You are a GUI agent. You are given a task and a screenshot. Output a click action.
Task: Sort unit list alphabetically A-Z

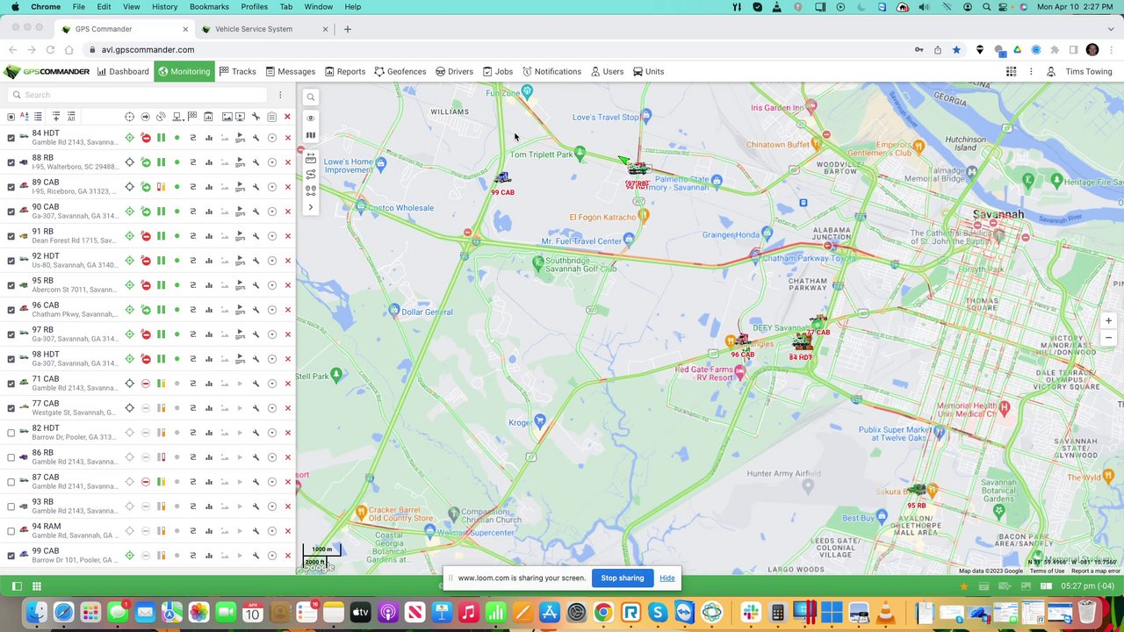24,117
